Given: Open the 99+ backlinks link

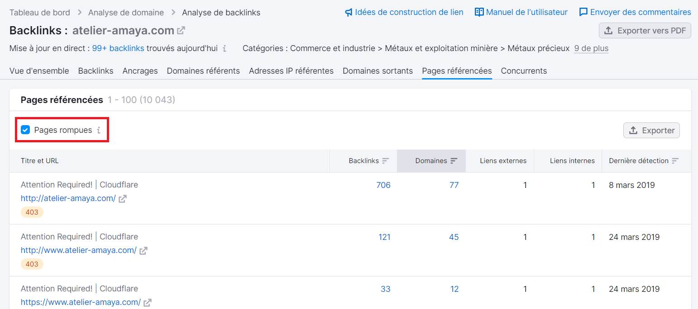Looking at the screenshot, I should tap(118, 48).
